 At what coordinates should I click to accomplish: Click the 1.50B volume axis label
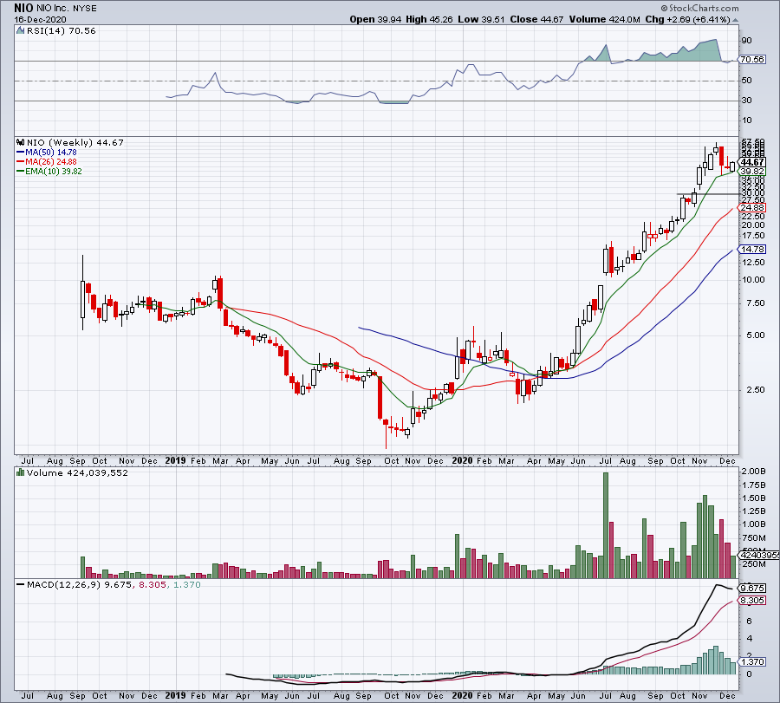[753, 498]
